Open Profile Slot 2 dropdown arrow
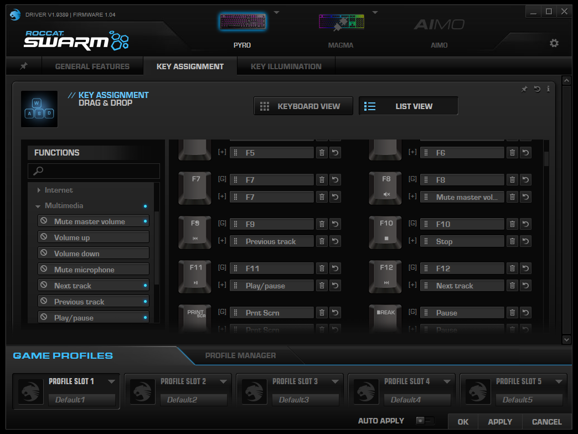This screenshot has height=434, width=578. tap(223, 381)
